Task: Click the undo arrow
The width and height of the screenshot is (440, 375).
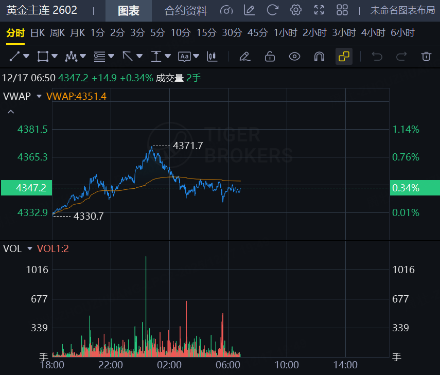Action: point(377,56)
